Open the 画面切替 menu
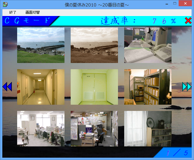194x160 pixels. tap(33, 12)
